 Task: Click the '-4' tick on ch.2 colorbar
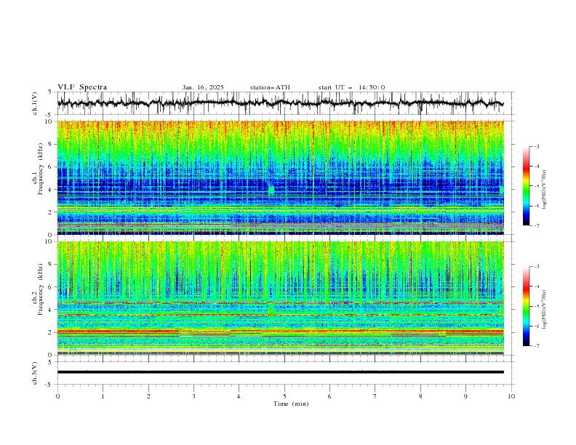coord(536,286)
